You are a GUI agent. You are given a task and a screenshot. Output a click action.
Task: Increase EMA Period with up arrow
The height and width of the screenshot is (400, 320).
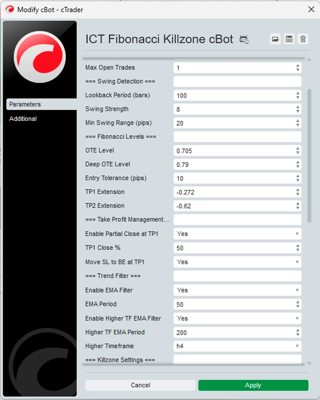[298, 303]
